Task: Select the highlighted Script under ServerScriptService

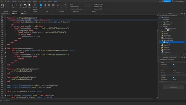Action: pos(172,42)
